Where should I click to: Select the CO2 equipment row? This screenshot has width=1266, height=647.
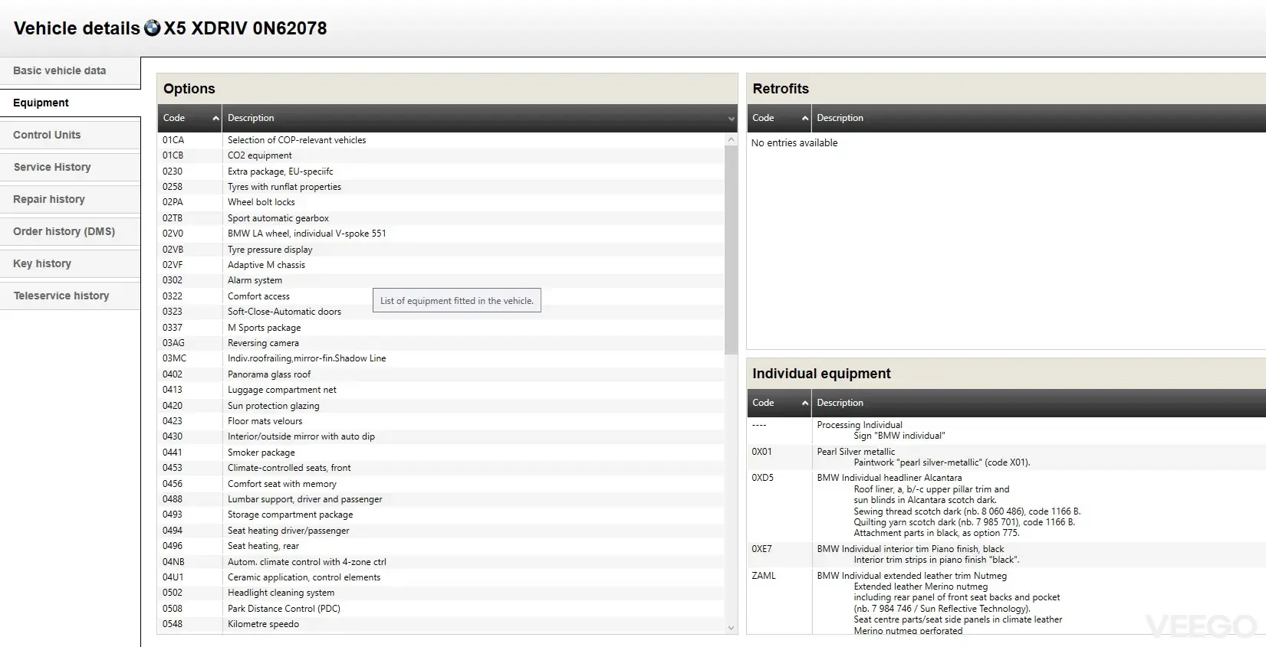click(441, 155)
